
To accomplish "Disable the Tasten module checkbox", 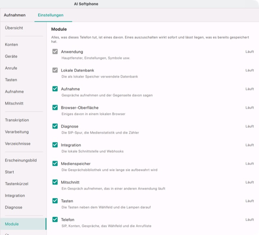I will (x=55, y=201).
